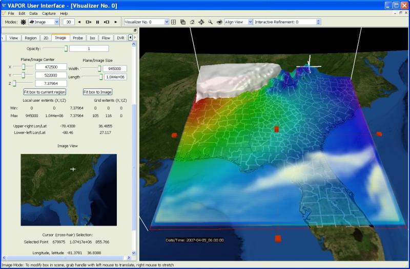Switch to the Probe tab
Image resolution: width=410 pixels, height=269 pixels.
78,38
